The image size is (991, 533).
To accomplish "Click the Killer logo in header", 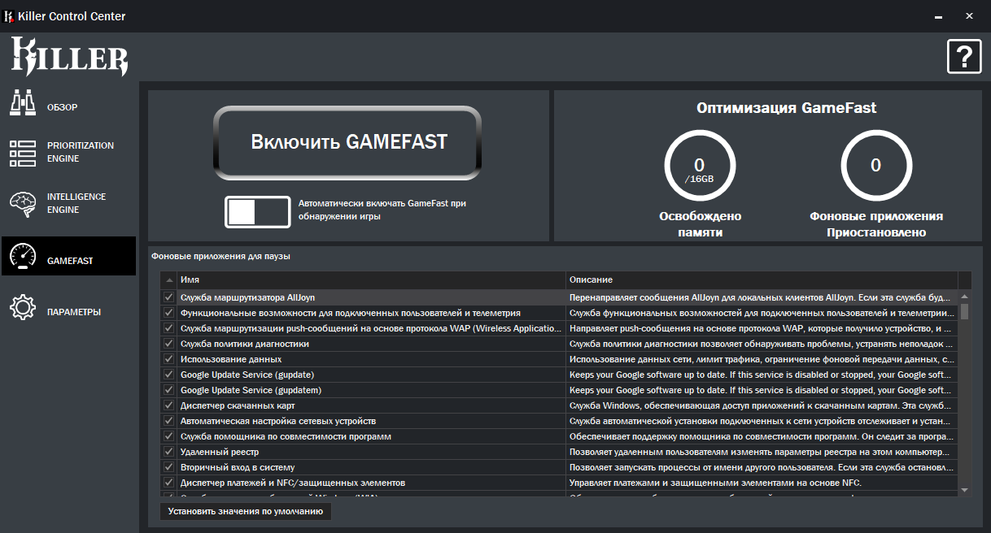I will click(x=69, y=57).
